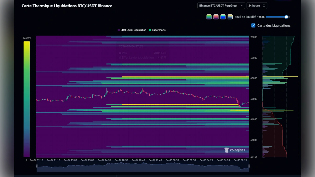Click the liquidity threshold slider handle

[286, 17]
